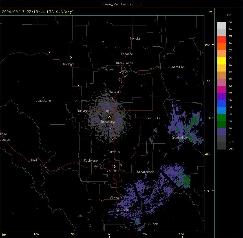Select the red 65-60 dBZ legend swatch

(x=222, y=40)
